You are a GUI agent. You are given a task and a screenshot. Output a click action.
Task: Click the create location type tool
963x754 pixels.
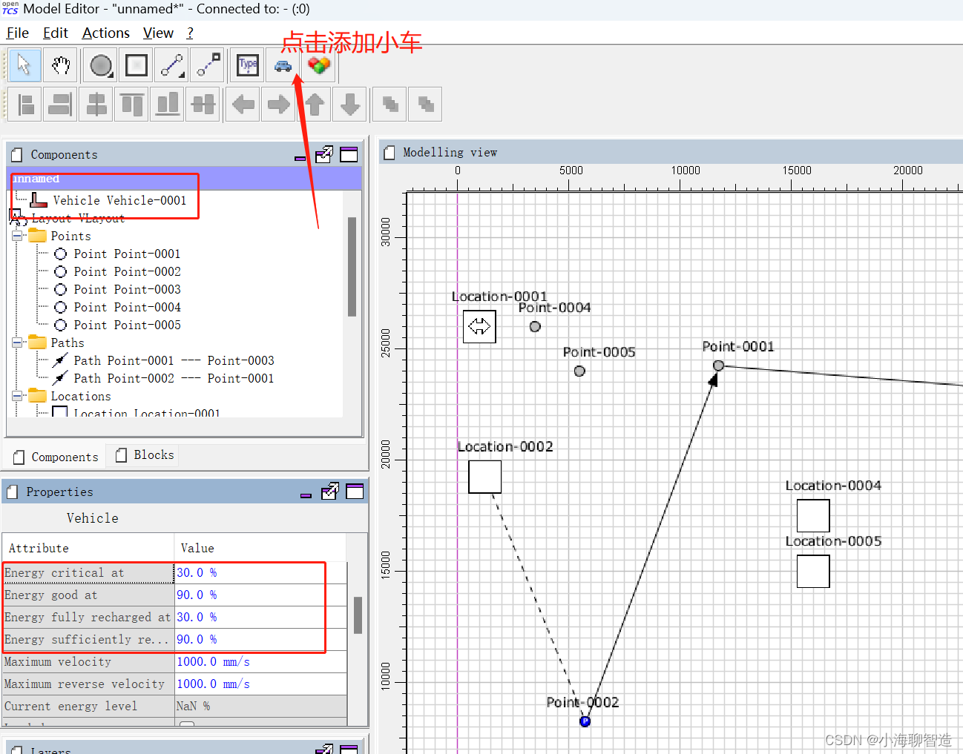pos(248,65)
